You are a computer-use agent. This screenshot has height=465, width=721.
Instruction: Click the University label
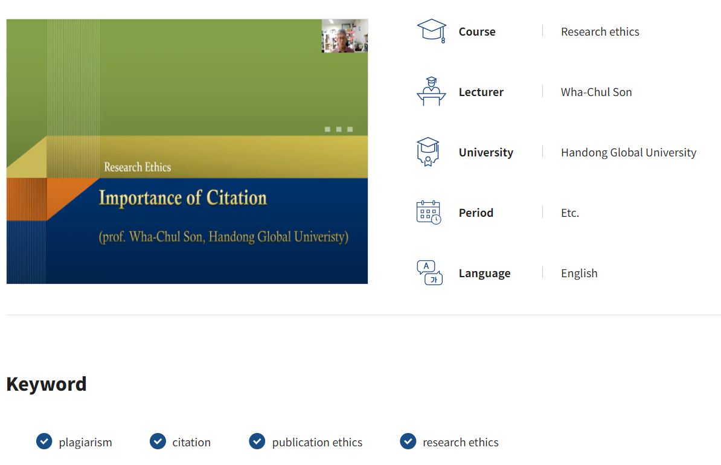486,152
